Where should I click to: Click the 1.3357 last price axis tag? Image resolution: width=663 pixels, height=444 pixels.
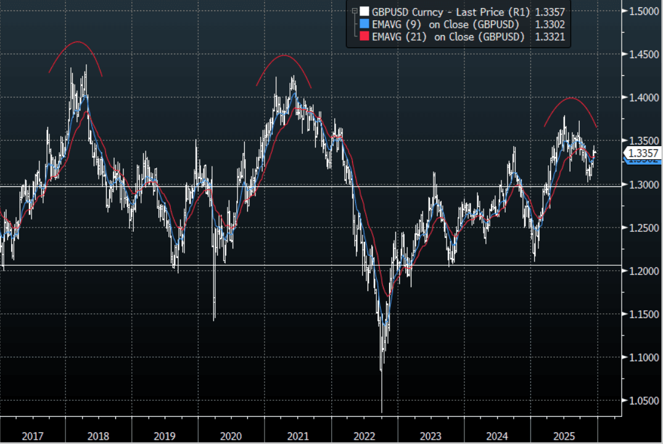(643, 153)
